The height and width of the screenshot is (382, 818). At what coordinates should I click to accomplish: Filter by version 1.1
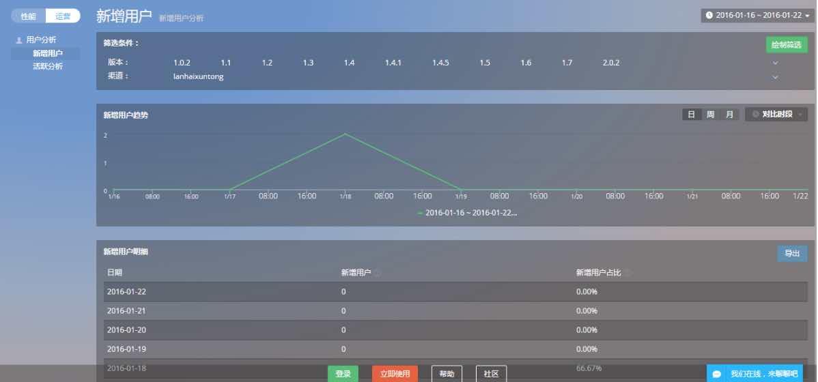click(225, 63)
